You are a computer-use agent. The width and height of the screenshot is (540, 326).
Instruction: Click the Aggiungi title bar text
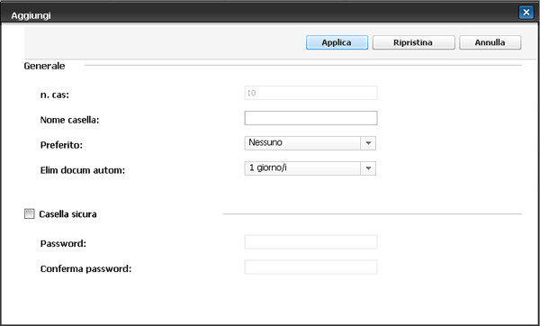pos(31,15)
